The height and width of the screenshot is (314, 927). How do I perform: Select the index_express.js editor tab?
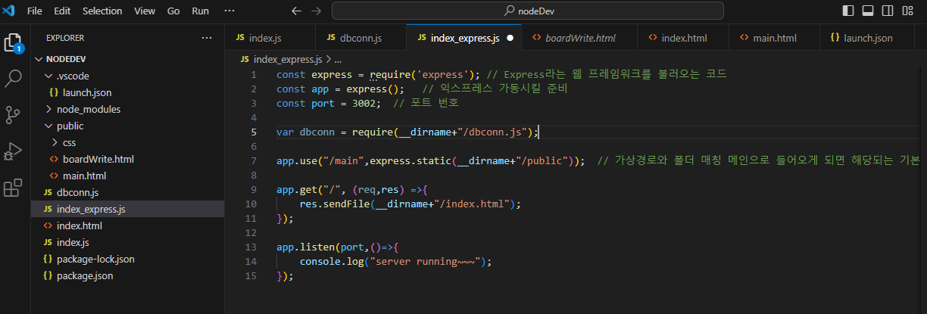click(465, 37)
